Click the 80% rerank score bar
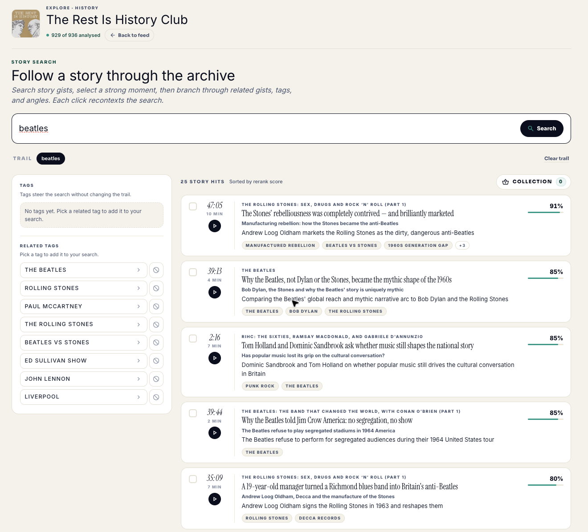The image size is (588, 532). pyautogui.click(x=545, y=485)
